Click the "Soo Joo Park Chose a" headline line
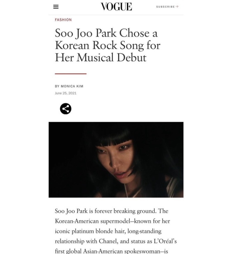The image size is (232, 254). (x=106, y=33)
